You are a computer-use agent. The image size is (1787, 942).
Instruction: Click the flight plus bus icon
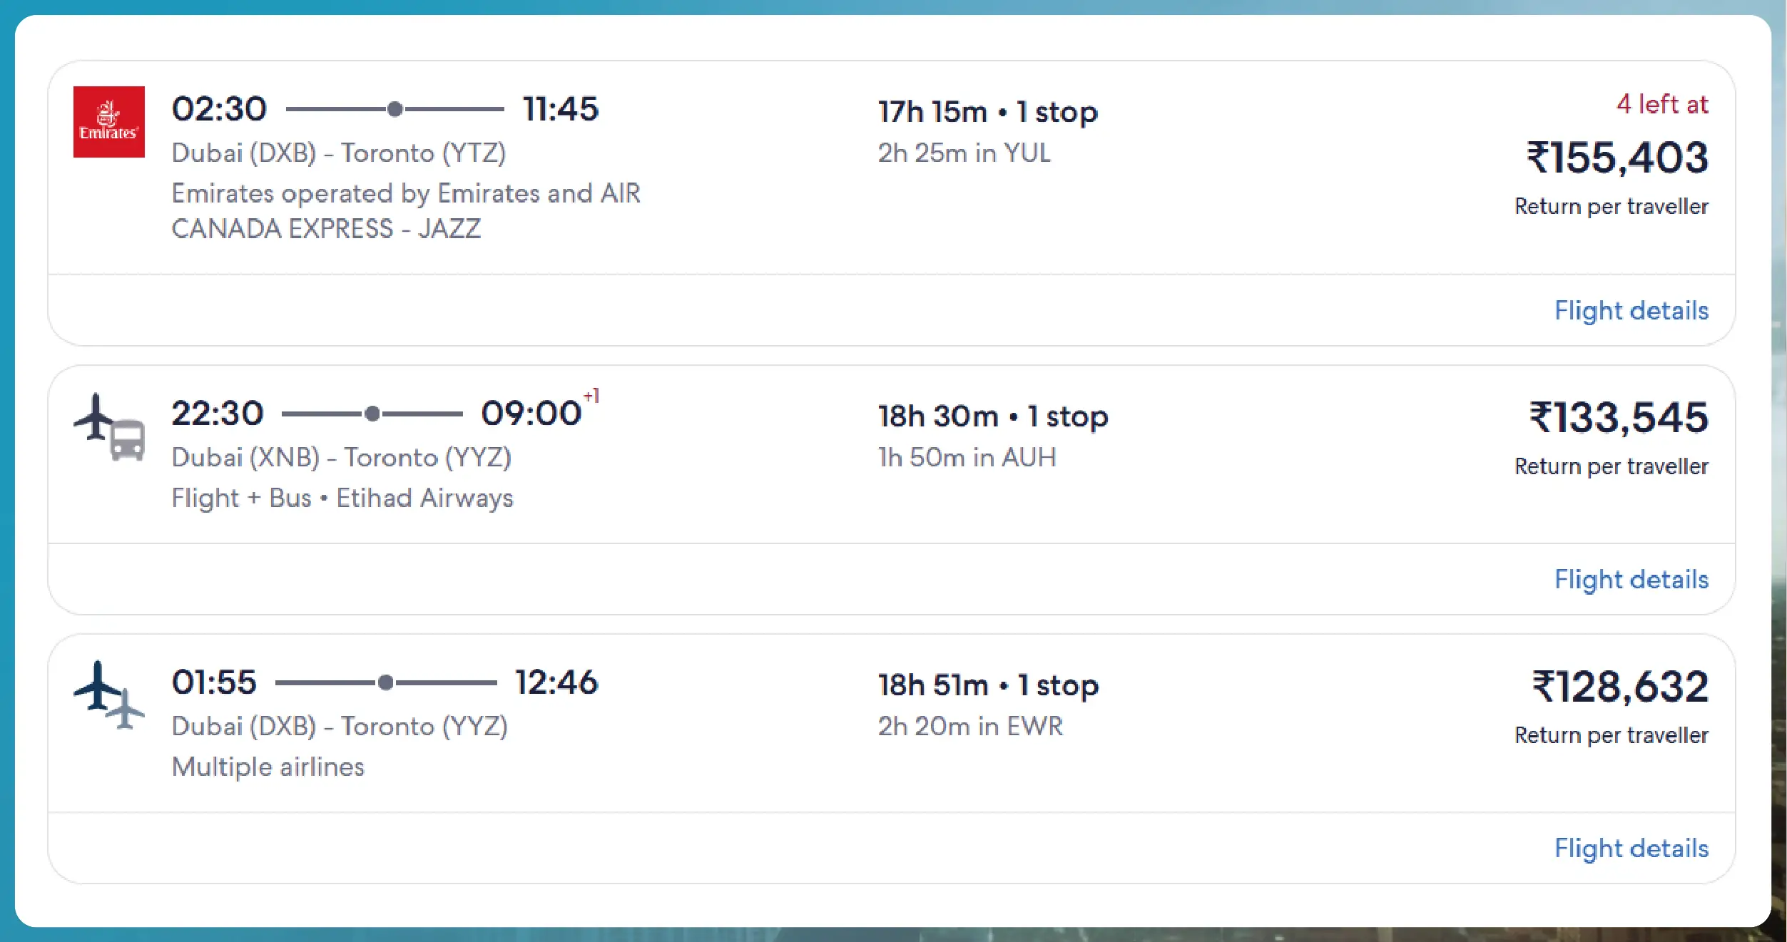coord(110,427)
